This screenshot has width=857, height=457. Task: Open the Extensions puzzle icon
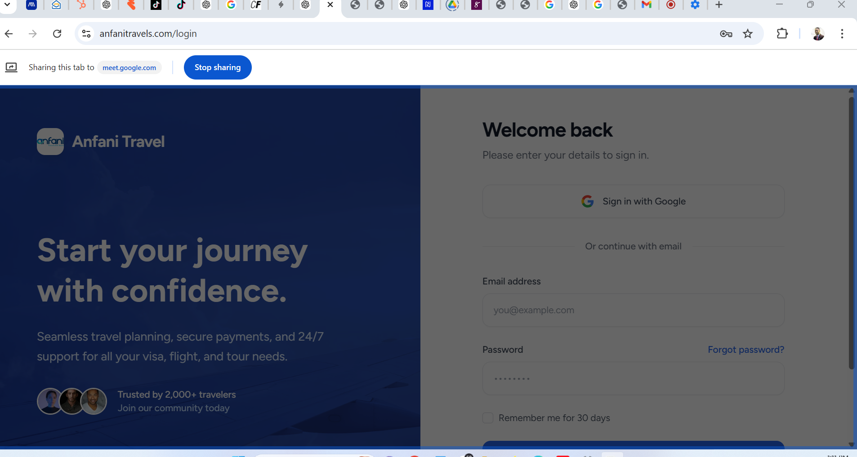tap(782, 34)
